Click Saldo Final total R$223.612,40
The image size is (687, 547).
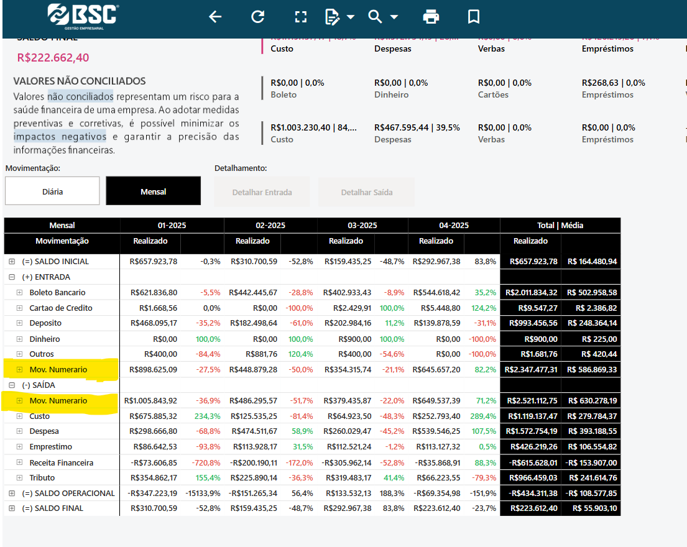pyautogui.click(x=534, y=508)
